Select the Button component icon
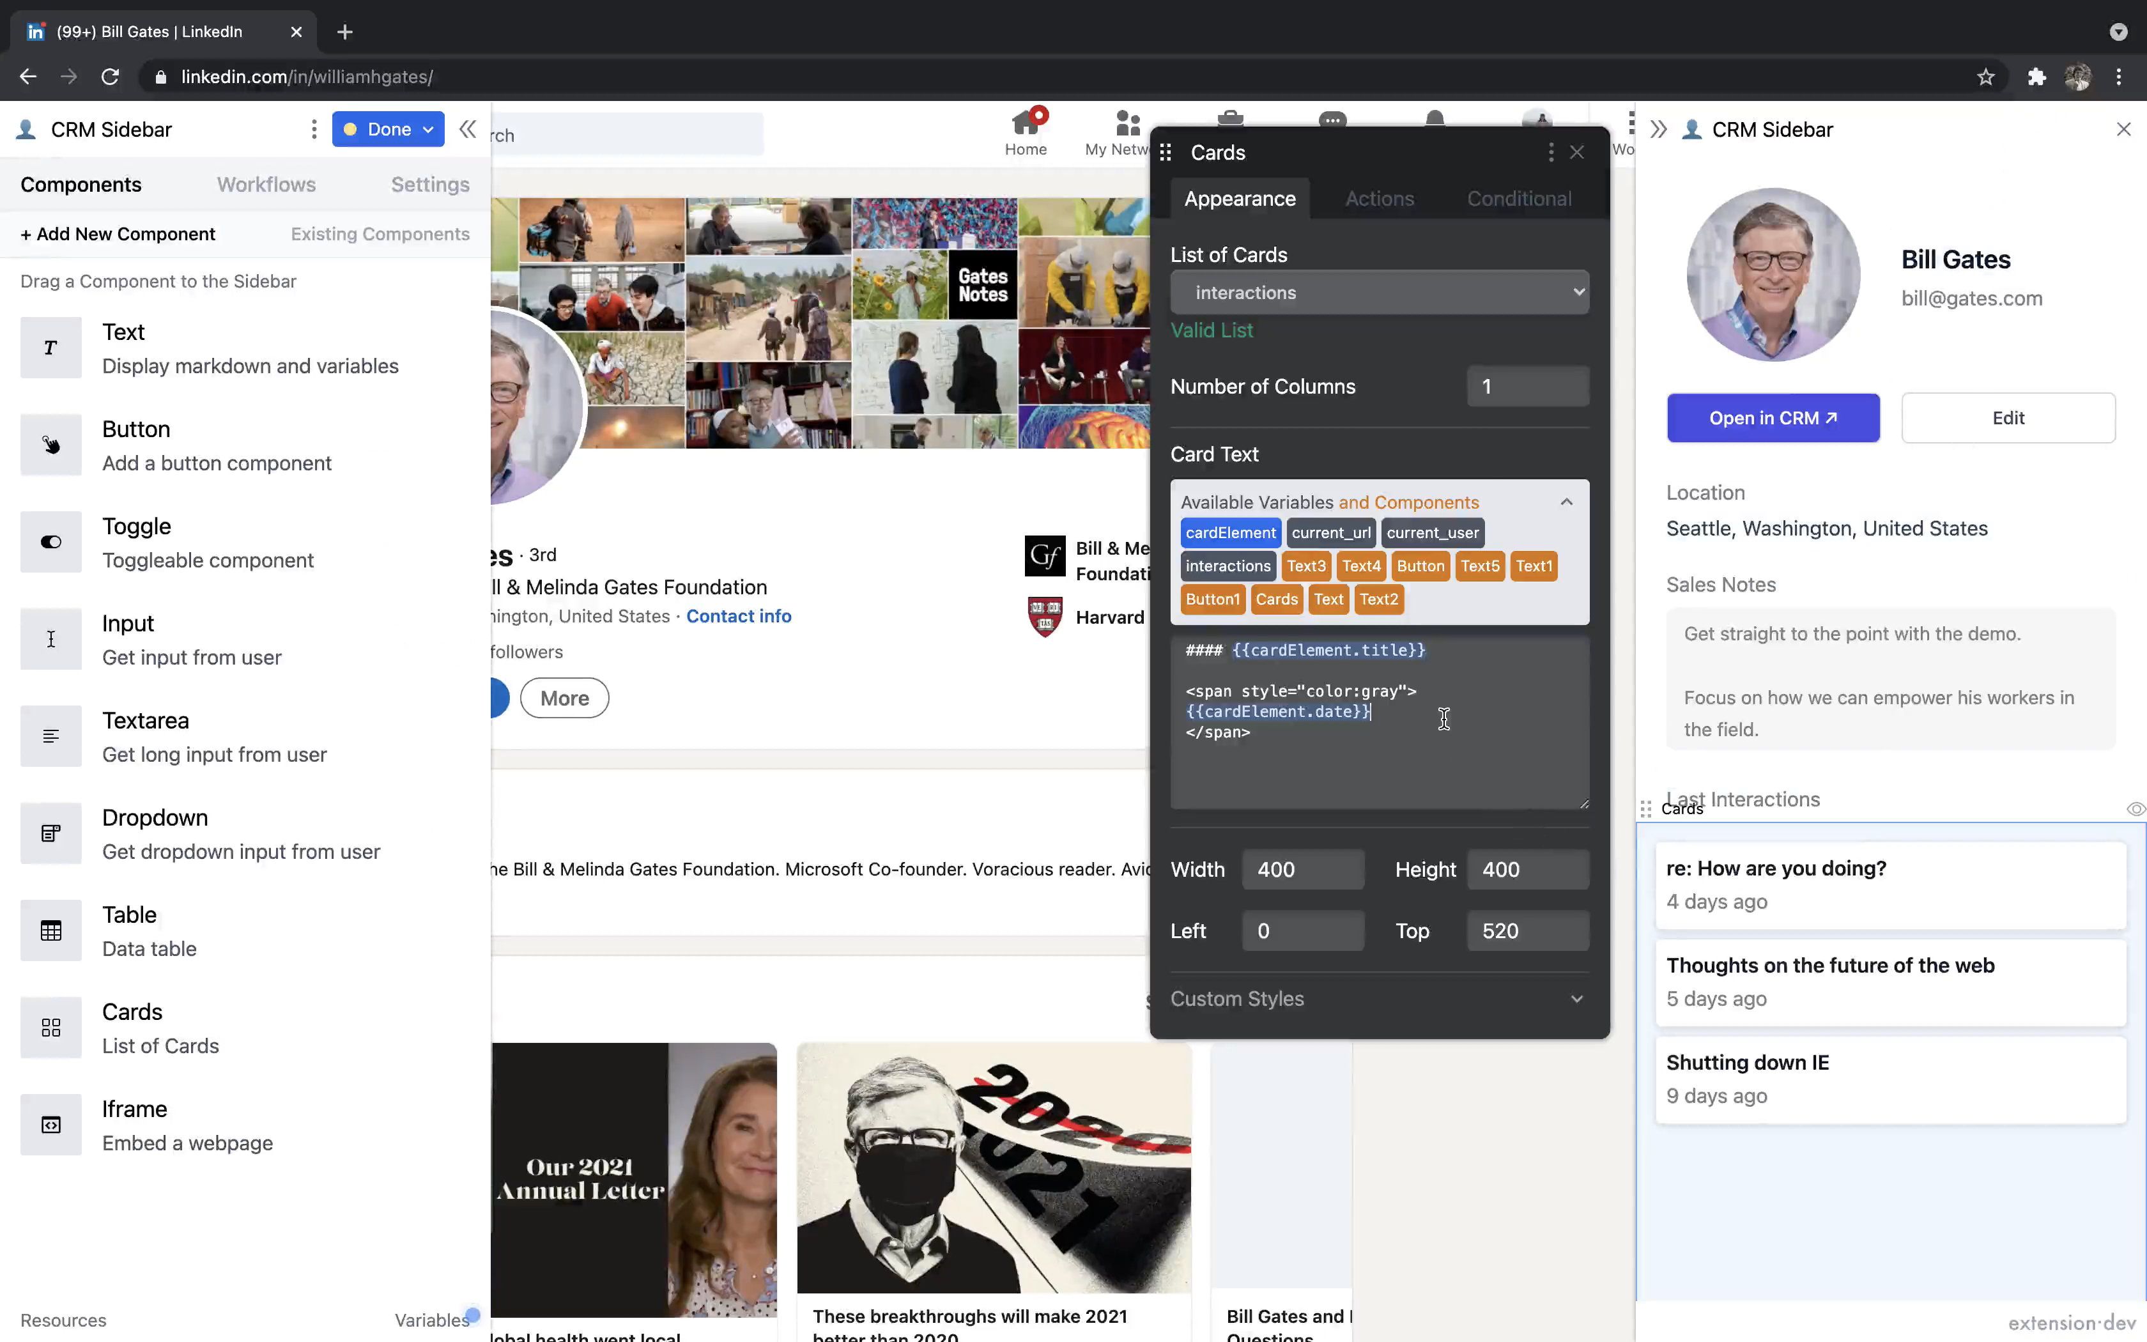 (x=50, y=445)
